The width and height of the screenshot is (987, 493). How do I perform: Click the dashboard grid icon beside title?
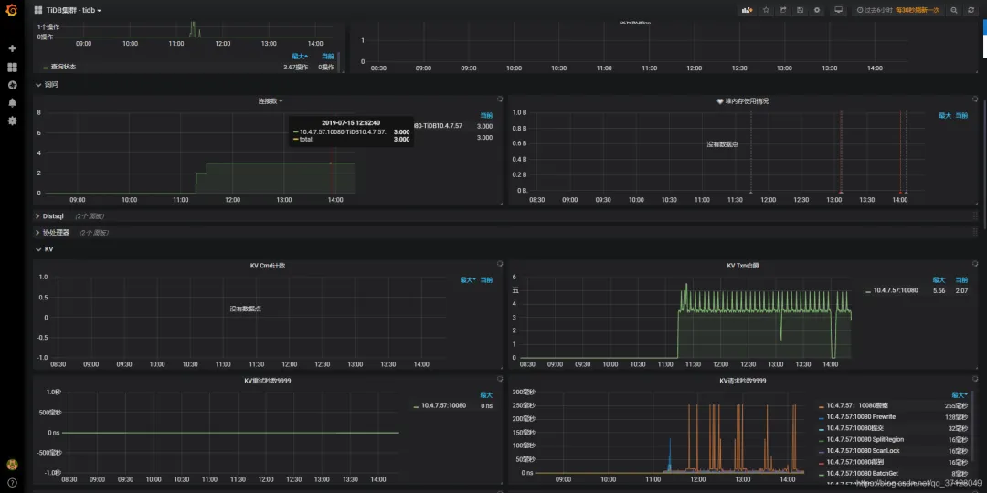coord(38,10)
